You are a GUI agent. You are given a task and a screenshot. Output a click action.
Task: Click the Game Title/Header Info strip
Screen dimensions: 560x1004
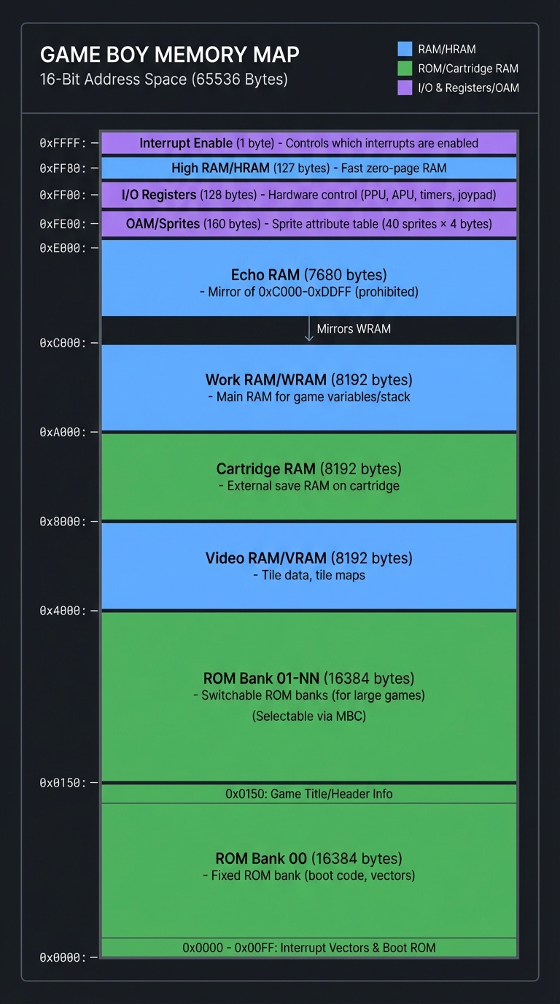click(308, 794)
